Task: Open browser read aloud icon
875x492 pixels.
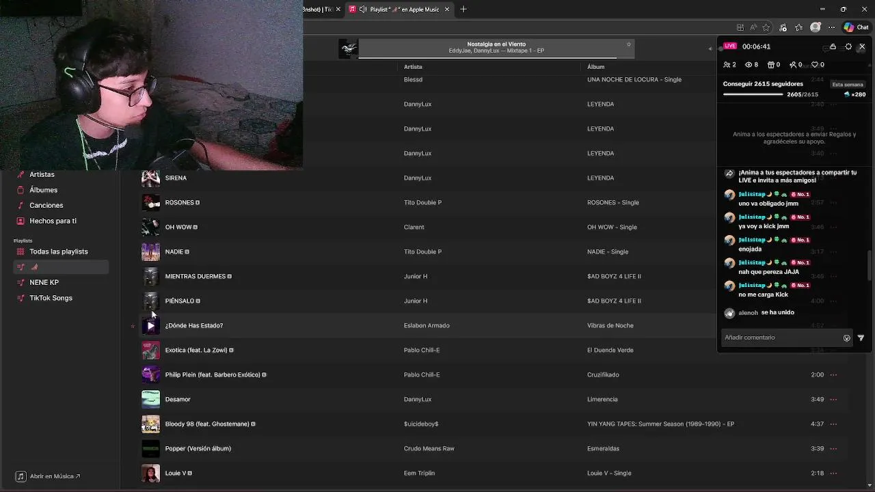Action: coord(753,27)
